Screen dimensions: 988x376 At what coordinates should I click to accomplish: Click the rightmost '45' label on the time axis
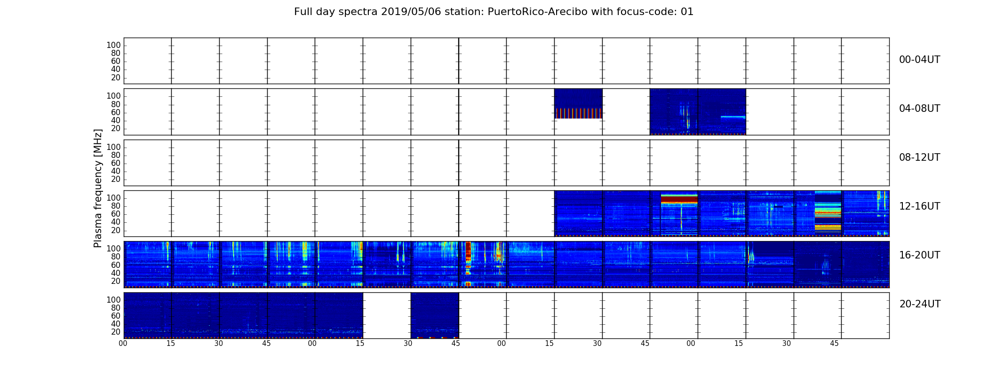[834, 344]
